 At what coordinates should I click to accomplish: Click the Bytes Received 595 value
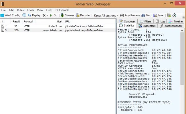coord(148,37)
